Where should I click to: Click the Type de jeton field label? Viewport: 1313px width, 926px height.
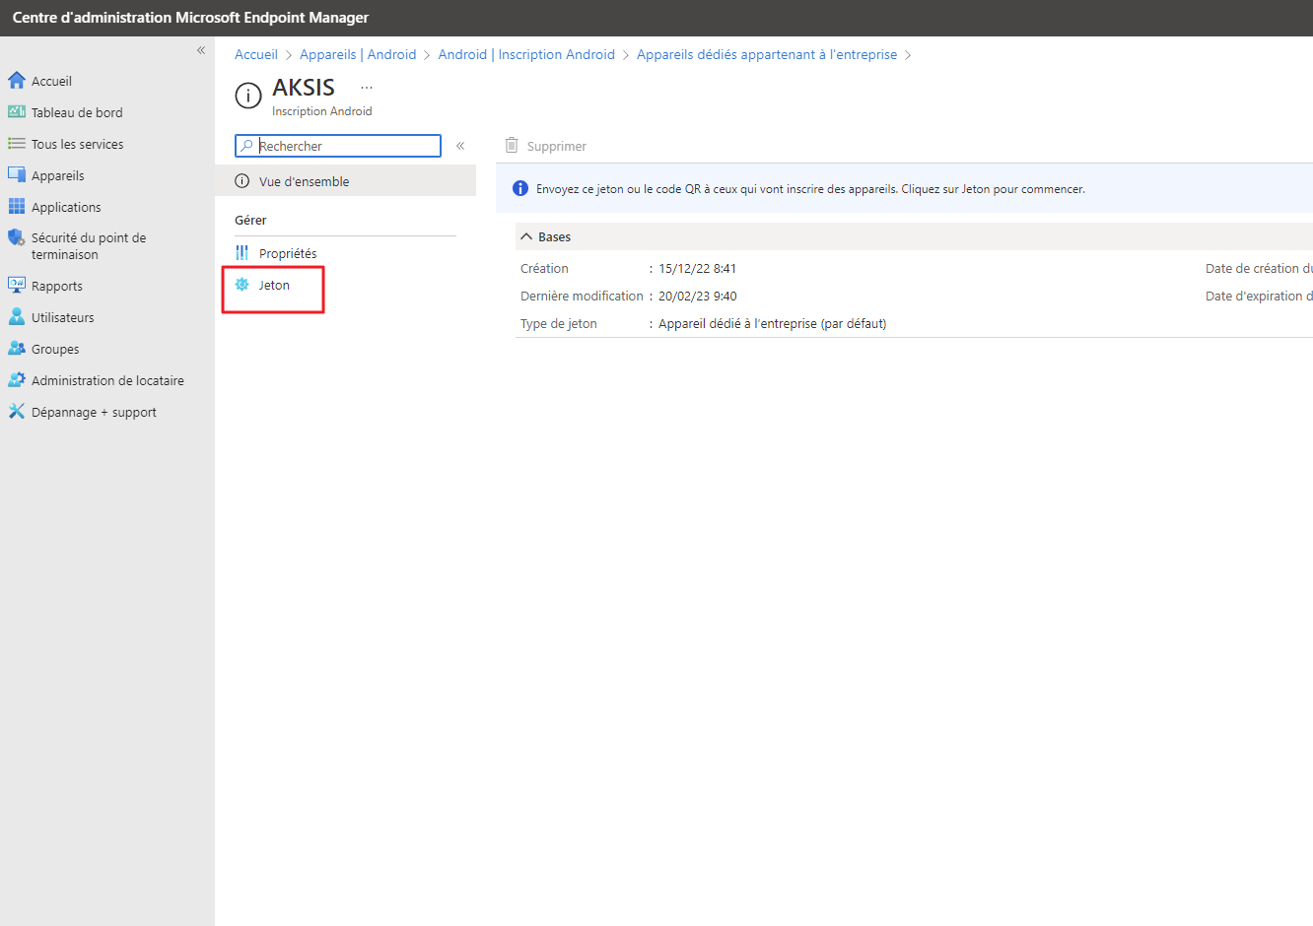coord(559,323)
